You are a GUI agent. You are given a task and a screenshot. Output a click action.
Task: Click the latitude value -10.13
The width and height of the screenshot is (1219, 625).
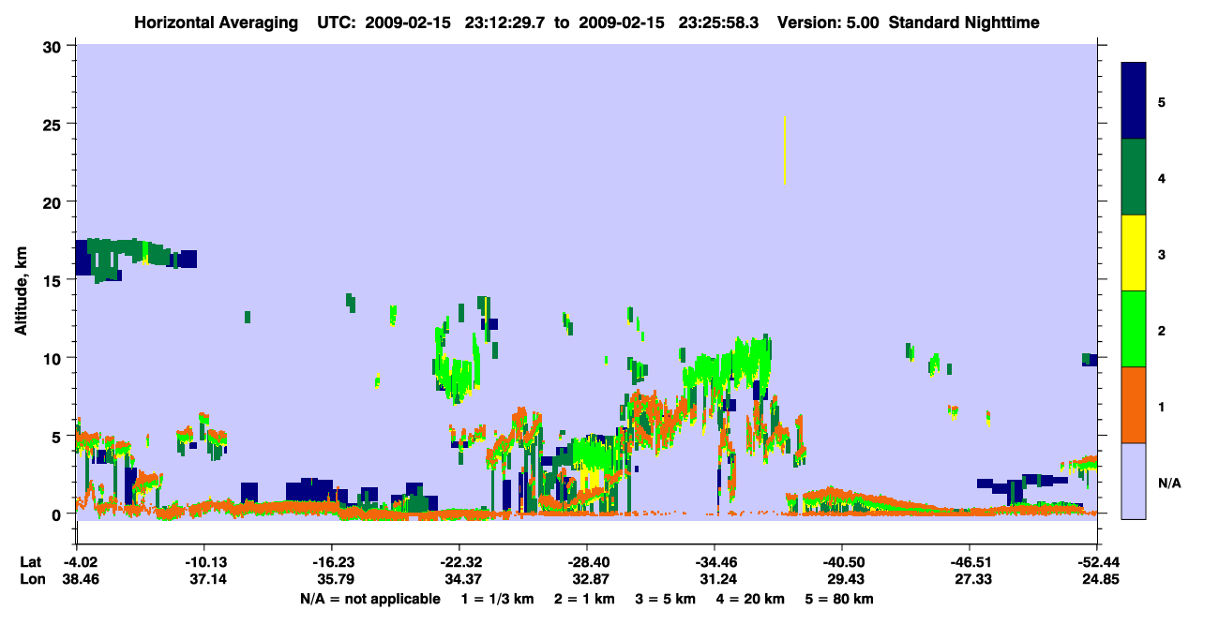[203, 562]
